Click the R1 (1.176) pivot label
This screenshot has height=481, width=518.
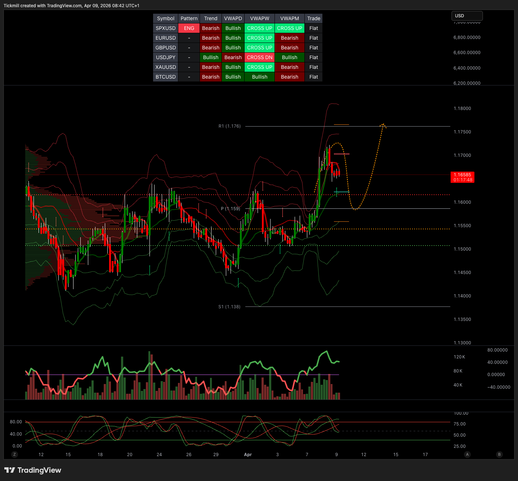coord(229,126)
